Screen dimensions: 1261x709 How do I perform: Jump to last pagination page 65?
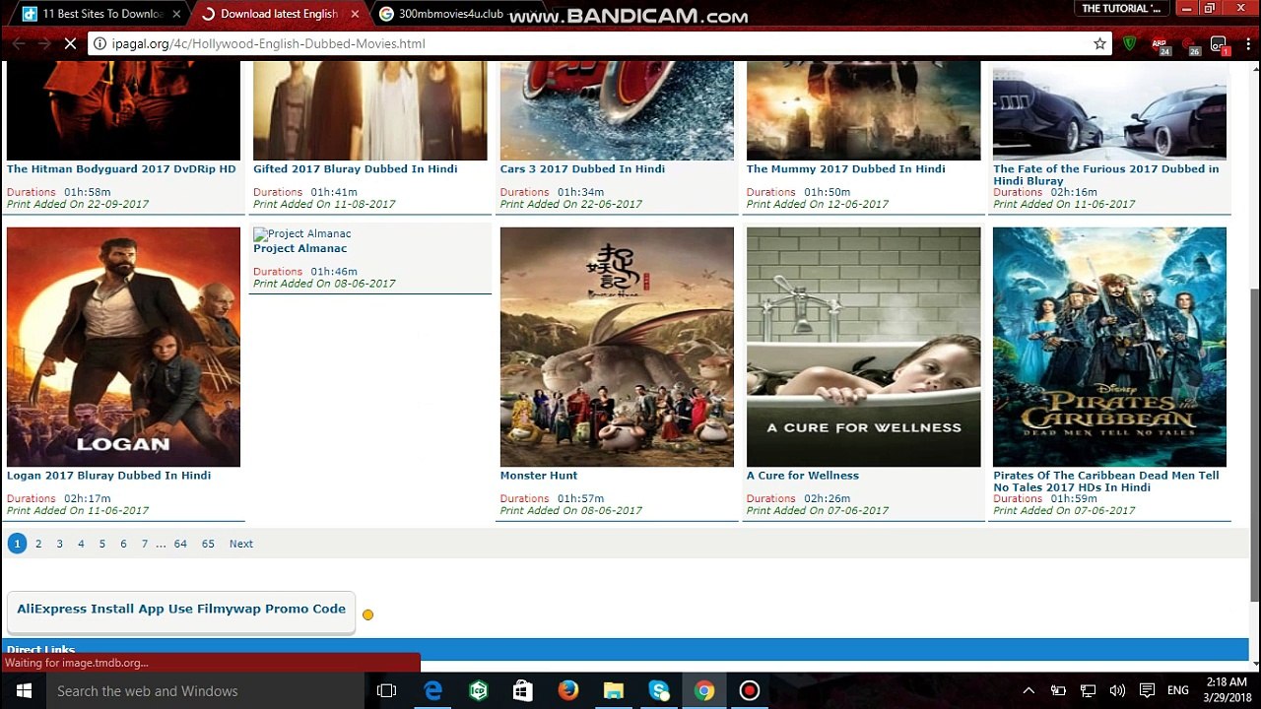coord(208,544)
